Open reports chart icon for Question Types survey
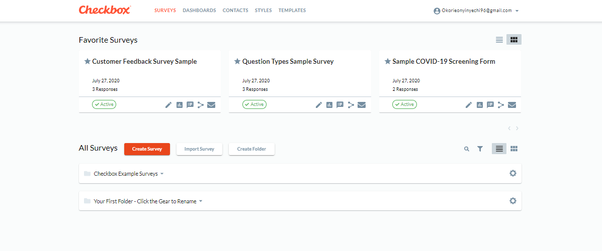Screen dimensions: 602x251 pos(330,105)
